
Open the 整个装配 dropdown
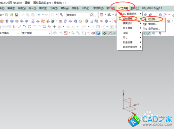pyautogui.click(x=37, y=33)
